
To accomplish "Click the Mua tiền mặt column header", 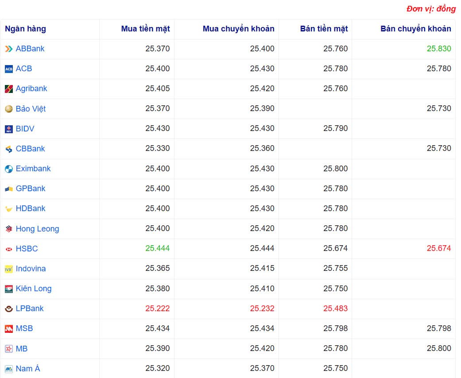I will 146,29.
